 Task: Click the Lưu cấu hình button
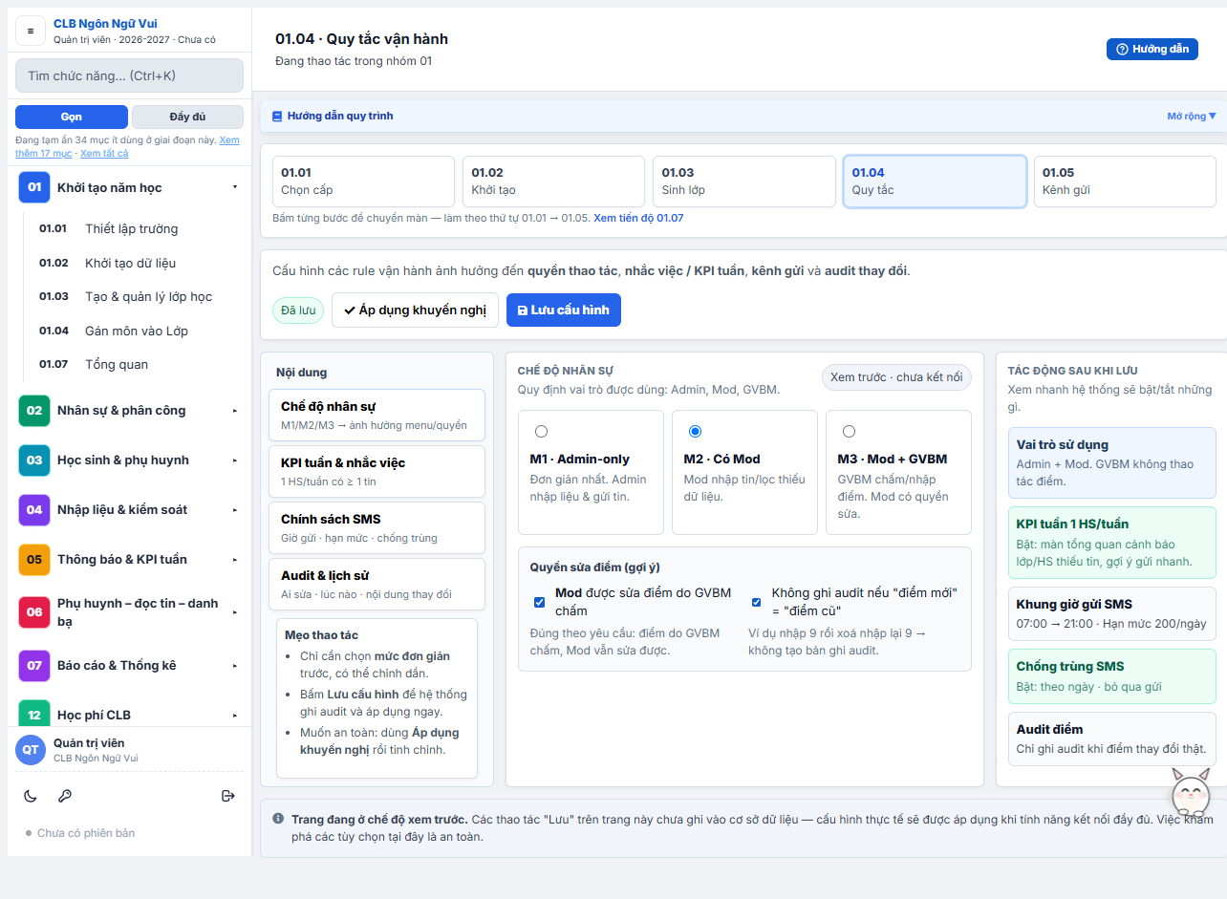coord(564,310)
